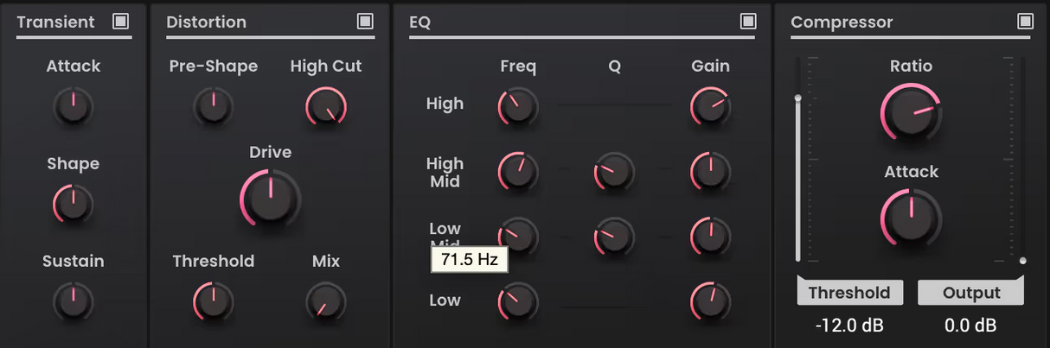Click the Distortion Threshold knob
The image size is (1050, 348).
(x=213, y=301)
